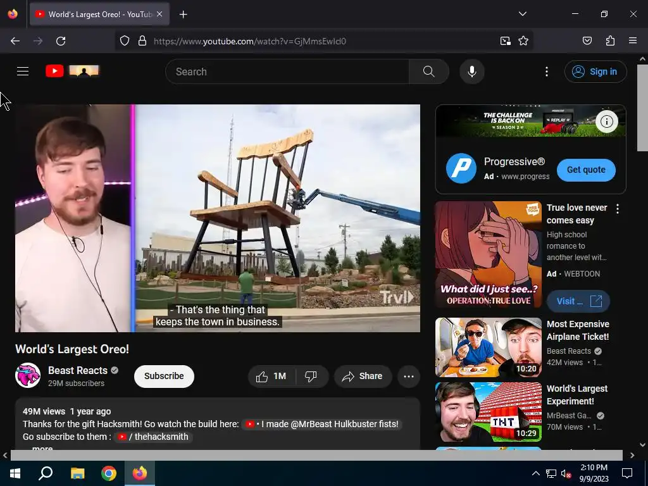
Task: Open options menu for WEBTOON ad
Action: tap(618, 209)
